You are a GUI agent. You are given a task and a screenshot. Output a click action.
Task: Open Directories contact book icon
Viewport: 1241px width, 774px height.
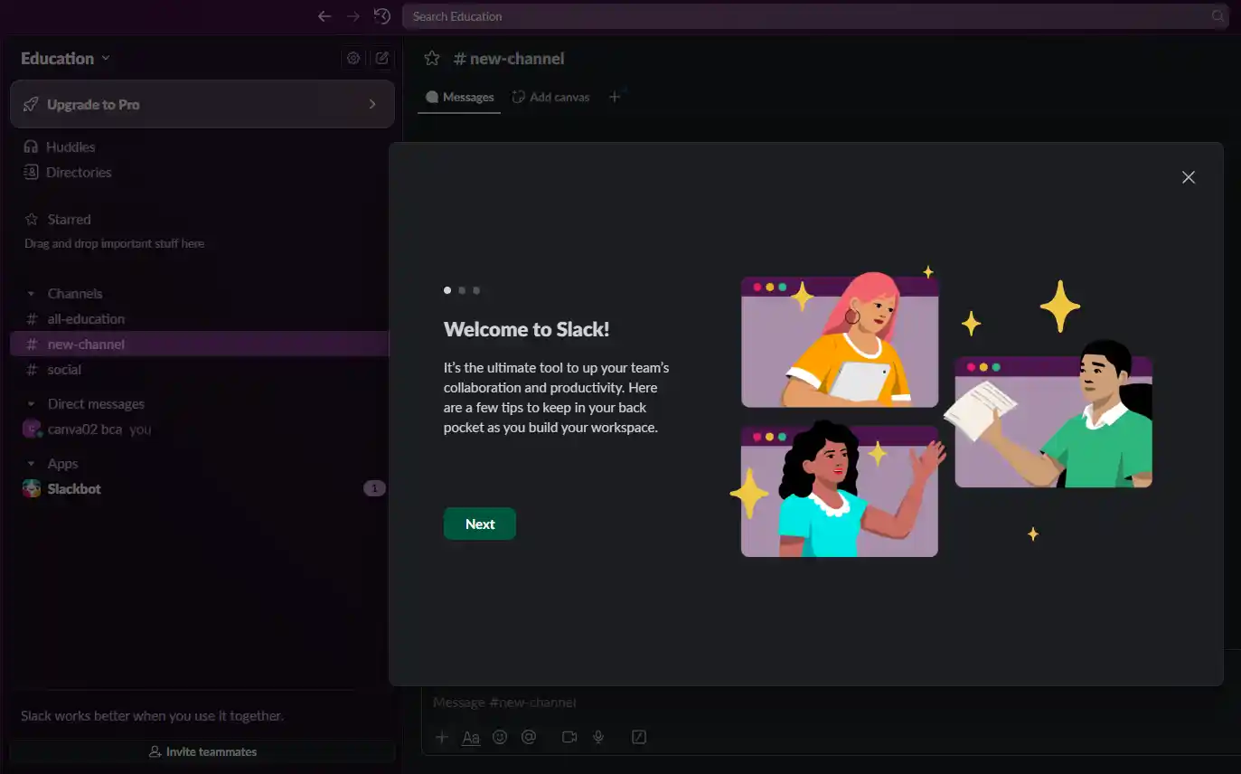pyautogui.click(x=31, y=172)
